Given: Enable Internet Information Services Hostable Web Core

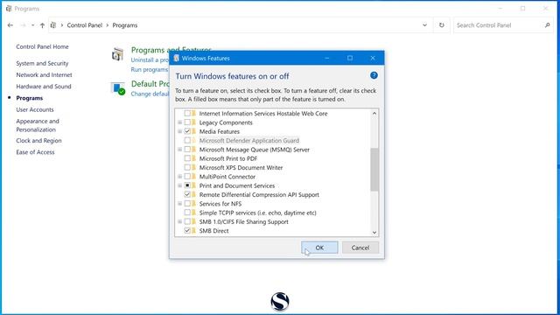Looking at the screenshot, I should [x=187, y=113].
